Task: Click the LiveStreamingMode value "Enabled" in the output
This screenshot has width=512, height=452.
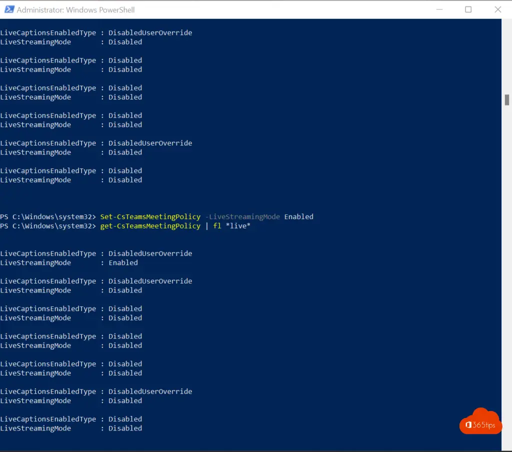Action: [123, 263]
